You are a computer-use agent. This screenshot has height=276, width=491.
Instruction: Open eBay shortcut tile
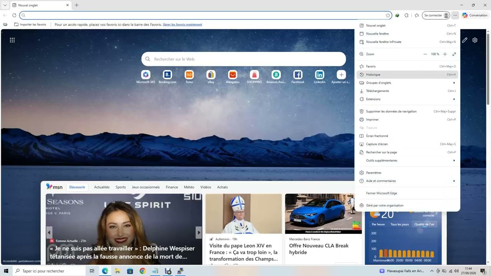pos(211,77)
